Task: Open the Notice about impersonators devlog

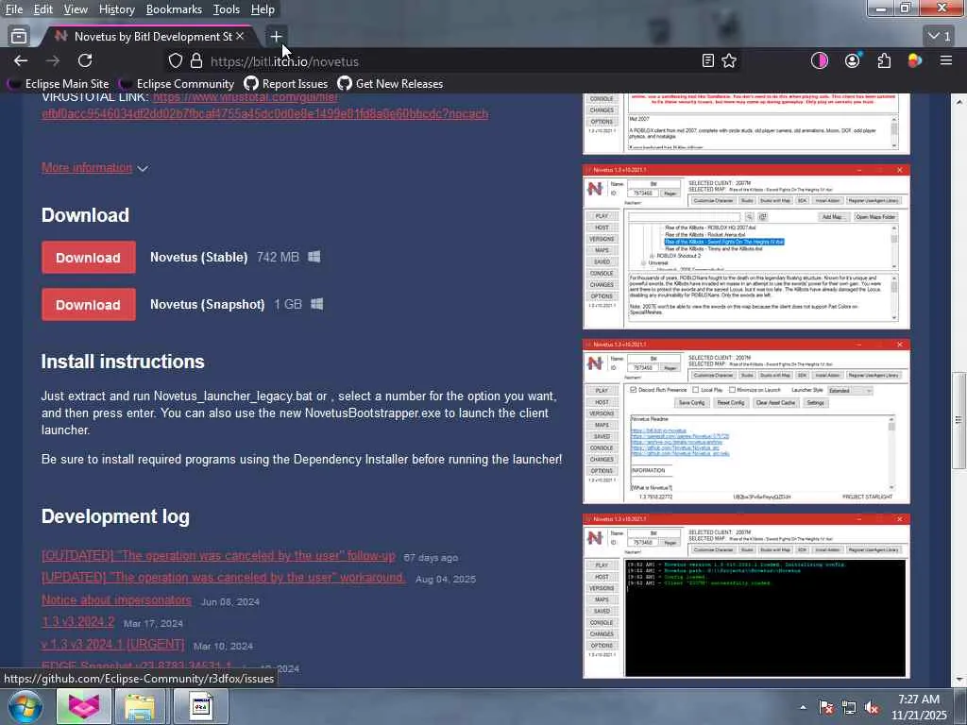Action: pos(116,599)
